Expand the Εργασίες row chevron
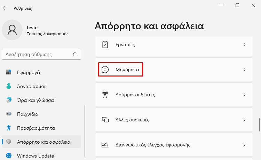The image size is (261, 160). click(244, 45)
